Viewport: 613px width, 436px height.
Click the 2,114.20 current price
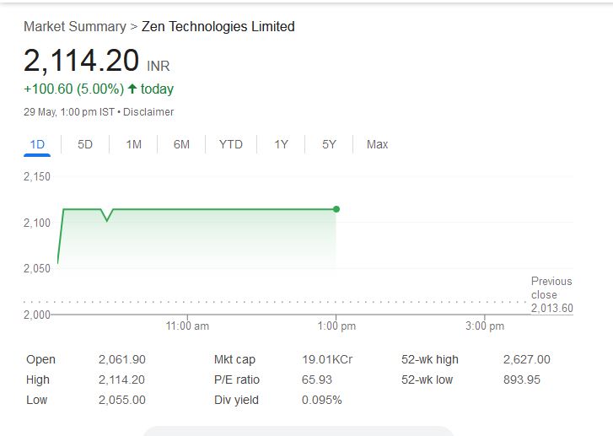(81, 61)
